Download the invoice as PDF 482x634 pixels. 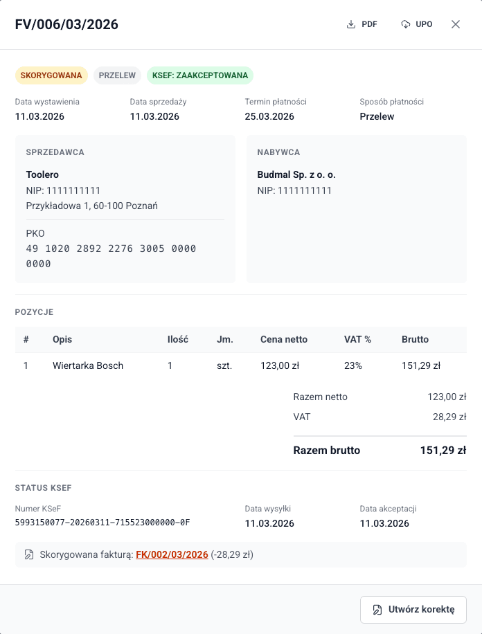point(361,24)
